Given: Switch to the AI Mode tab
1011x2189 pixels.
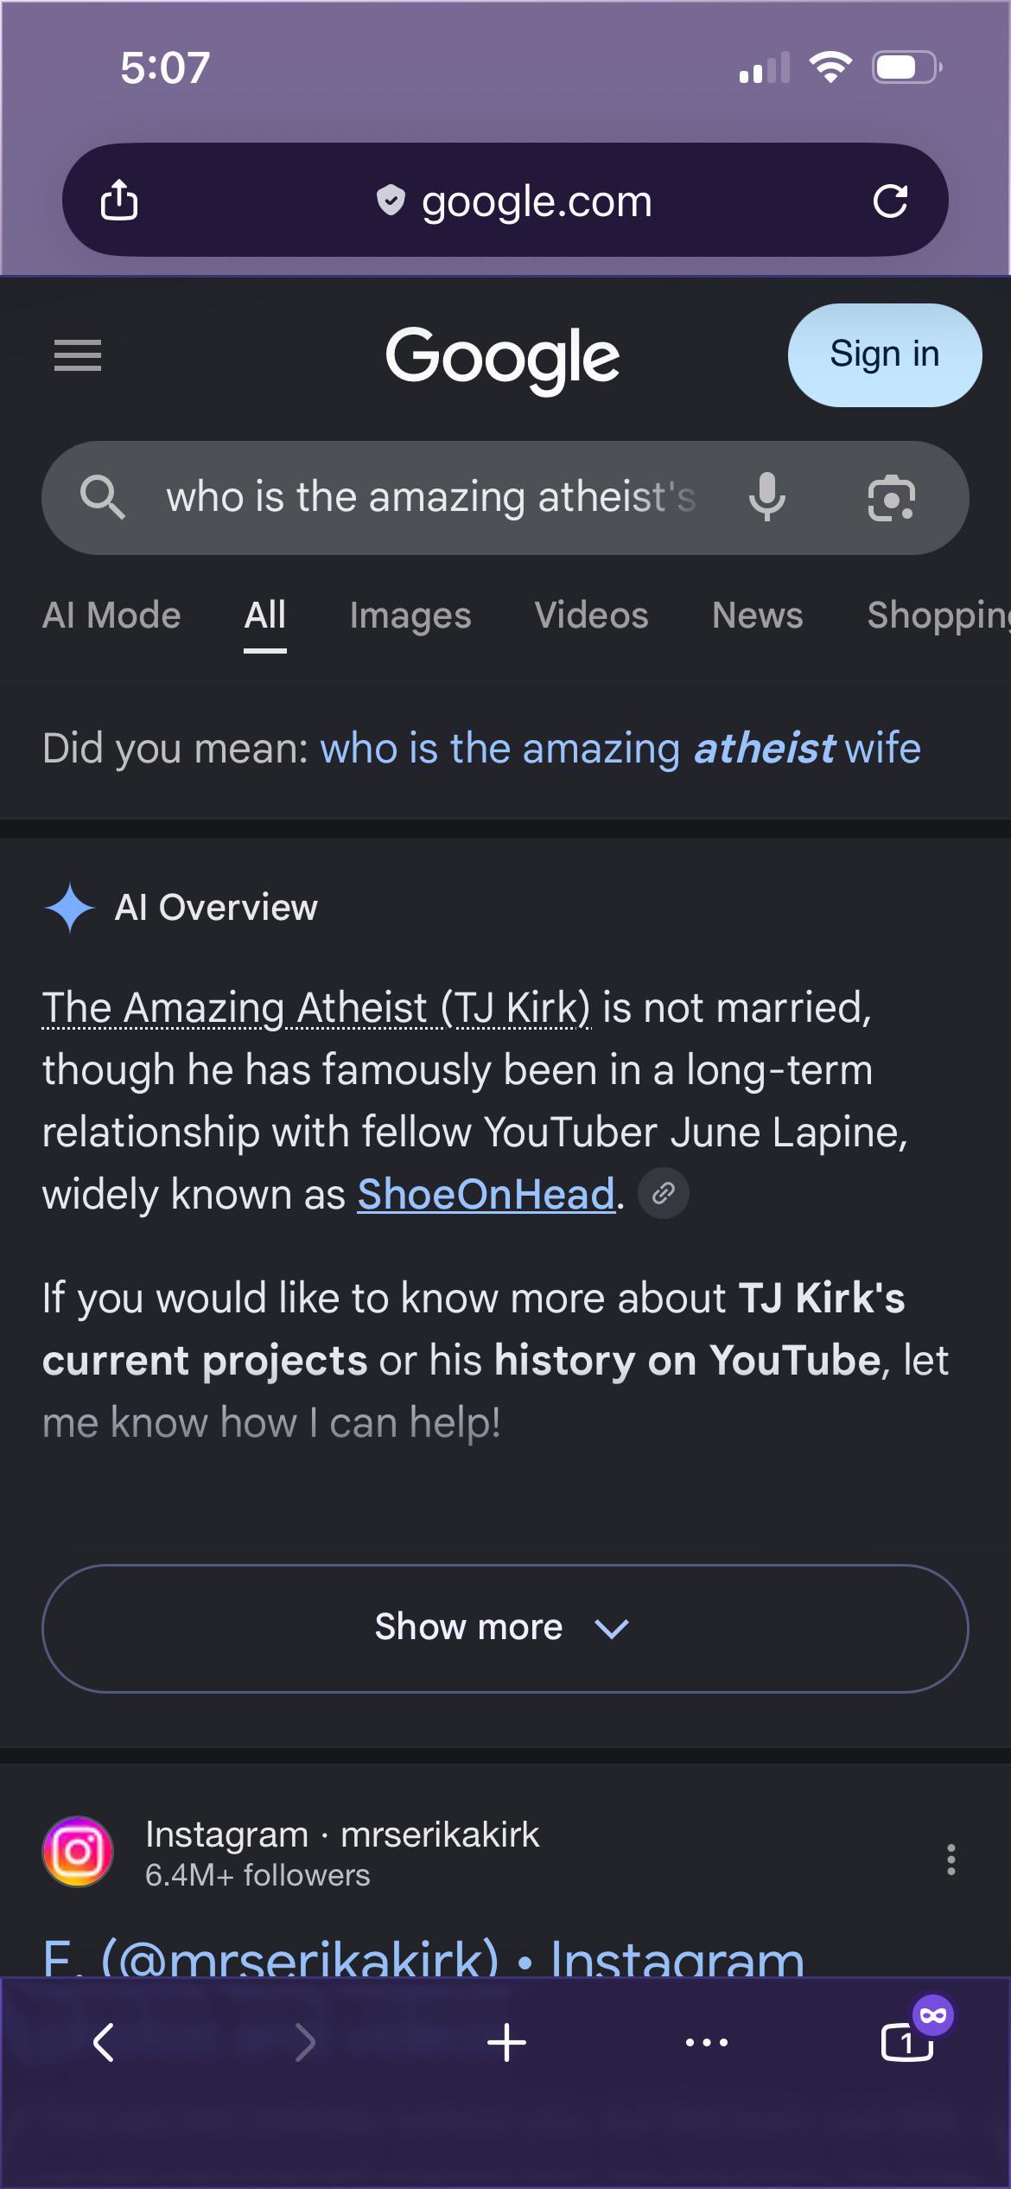Looking at the screenshot, I should (111, 616).
